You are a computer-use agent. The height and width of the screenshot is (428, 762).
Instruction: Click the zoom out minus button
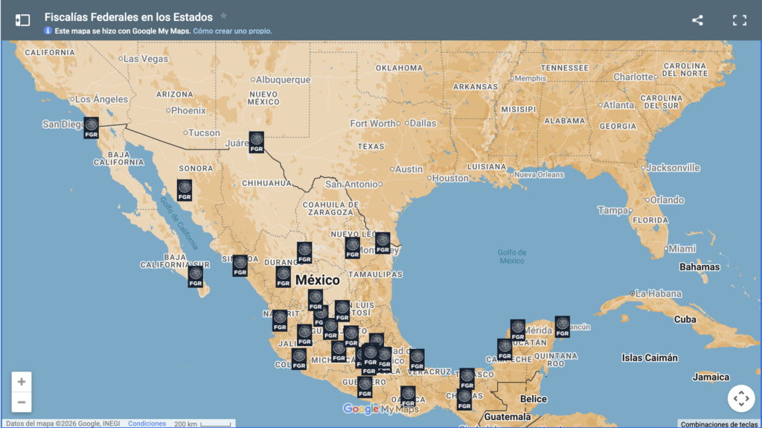pos(22,403)
